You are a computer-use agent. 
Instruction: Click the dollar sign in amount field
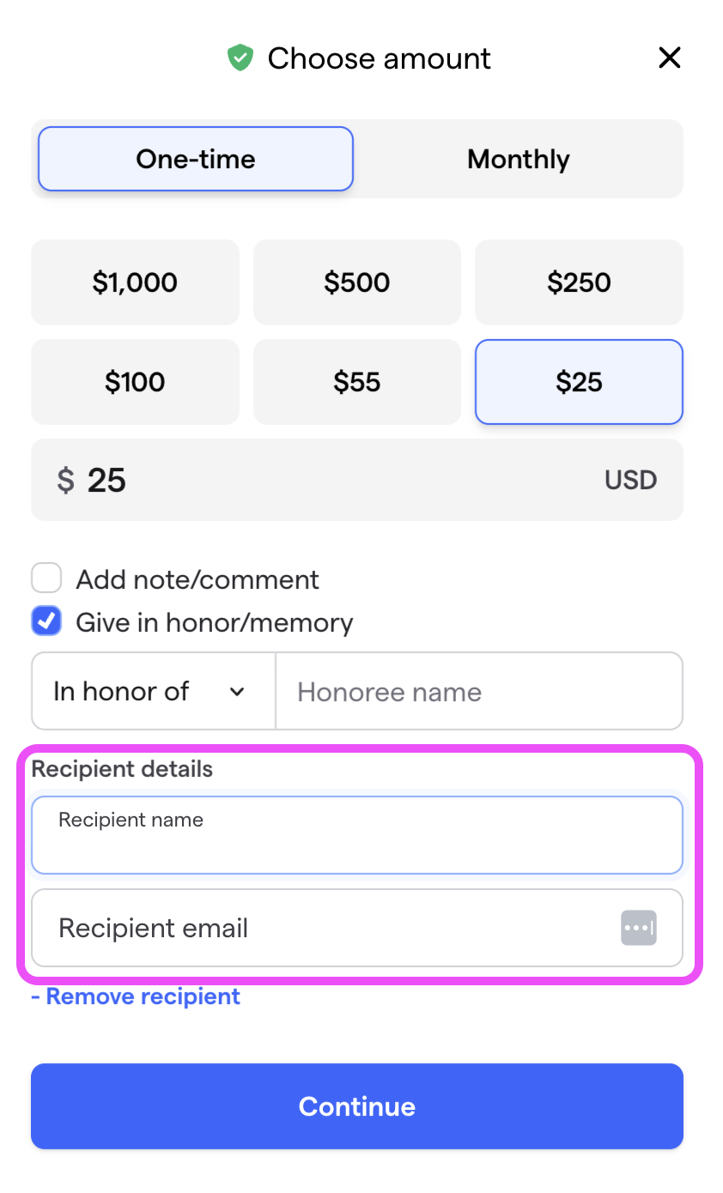coord(65,480)
